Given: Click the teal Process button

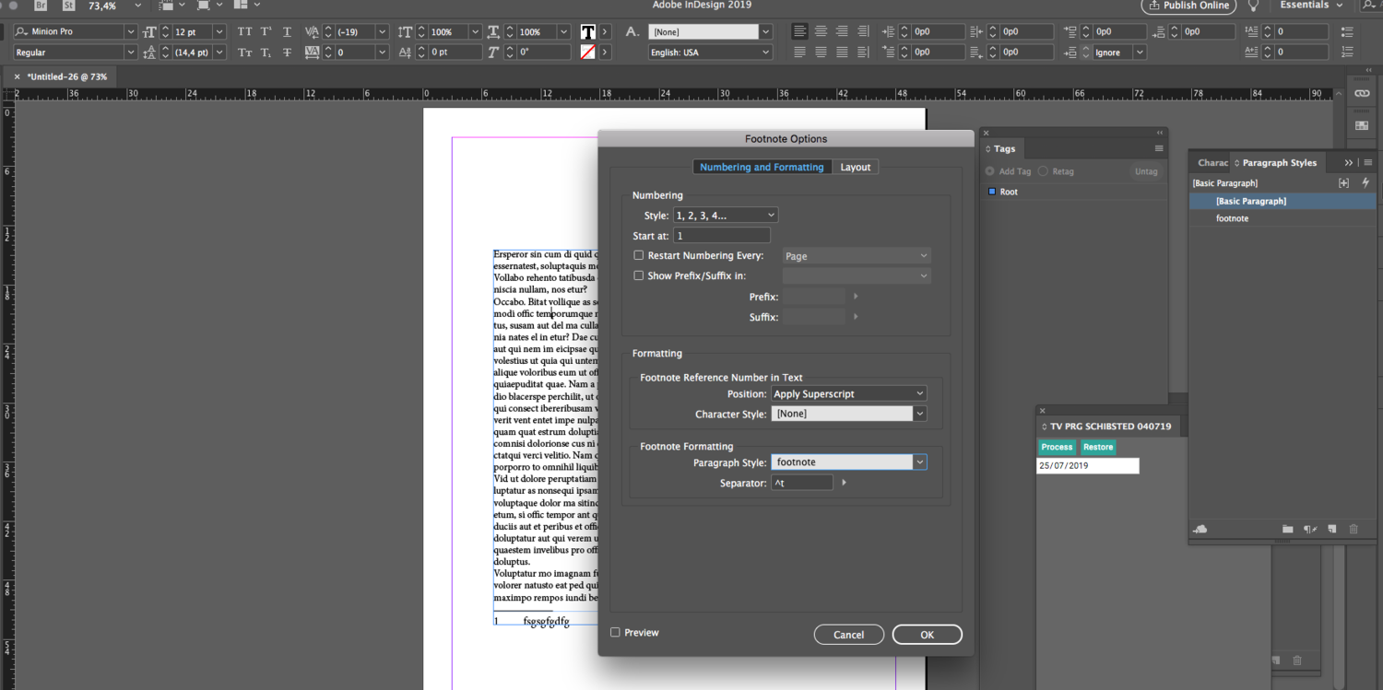Looking at the screenshot, I should point(1057,447).
